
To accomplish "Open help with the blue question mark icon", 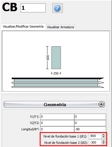I will pyautogui.click(x=57, y=8).
